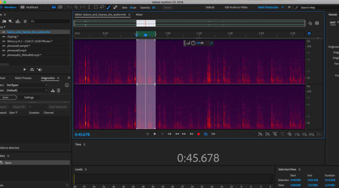Viewport: 339px width, 188px height.
Task: Click the Fast Forward button
Action: (x=184, y=134)
